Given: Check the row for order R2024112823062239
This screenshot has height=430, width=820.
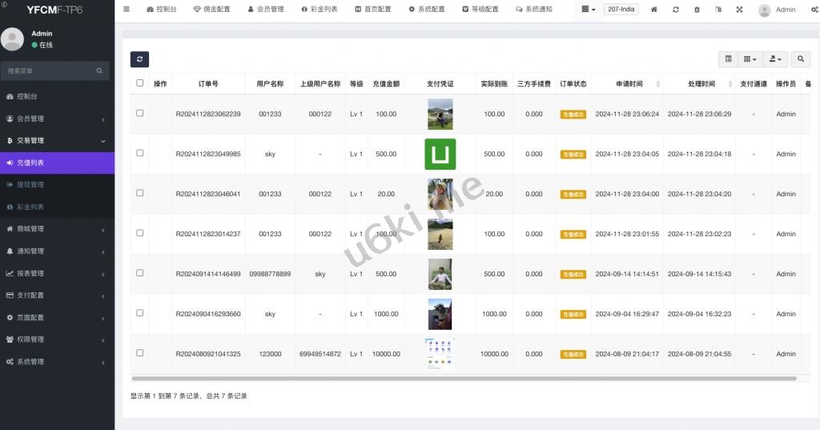Looking at the screenshot, I should tap(140, 114).
